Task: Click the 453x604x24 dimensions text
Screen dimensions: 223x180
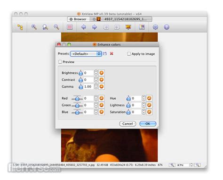Action: [x=121, y=165]
